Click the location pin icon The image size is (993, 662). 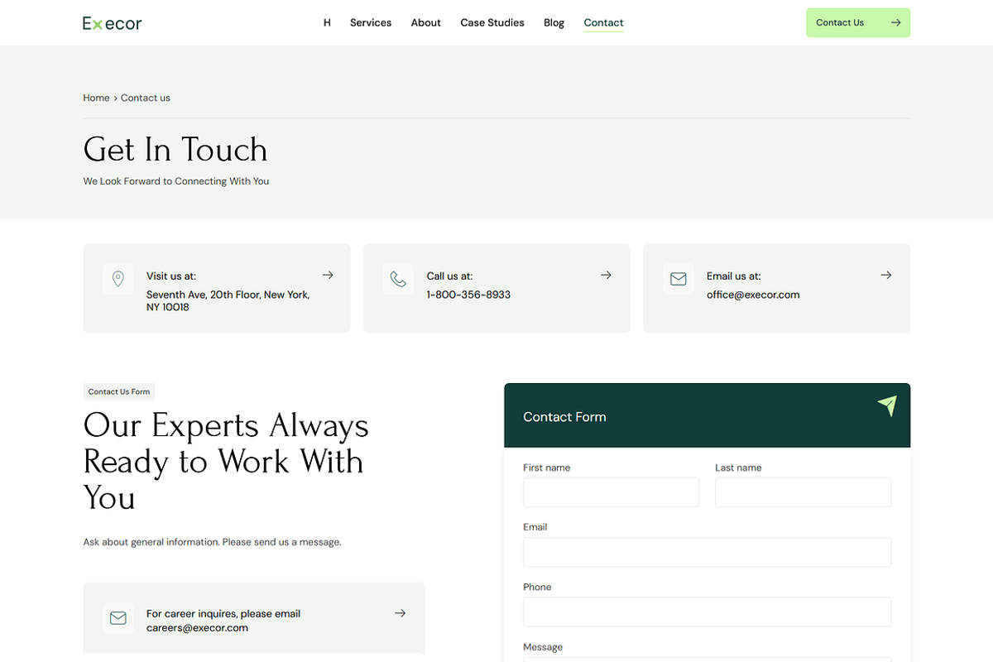(118, 279)
